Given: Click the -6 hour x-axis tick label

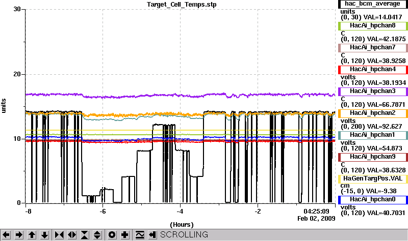Looking at the screenshot, I should pyautogui.click(x=103, y=212).
